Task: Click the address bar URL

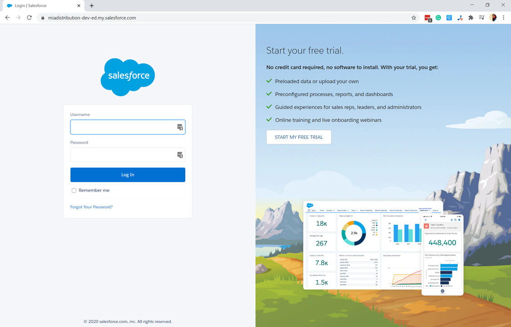Action: [x=92, y=18]
